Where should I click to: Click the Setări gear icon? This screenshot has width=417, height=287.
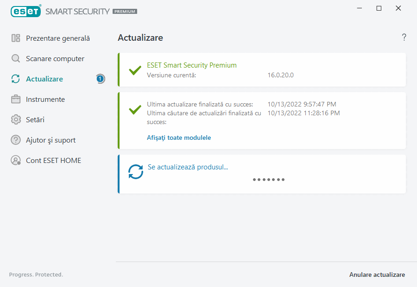tap(16, 120)
